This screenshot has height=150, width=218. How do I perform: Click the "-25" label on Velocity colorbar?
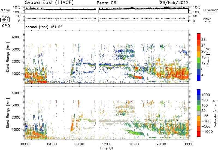(205, 116)
